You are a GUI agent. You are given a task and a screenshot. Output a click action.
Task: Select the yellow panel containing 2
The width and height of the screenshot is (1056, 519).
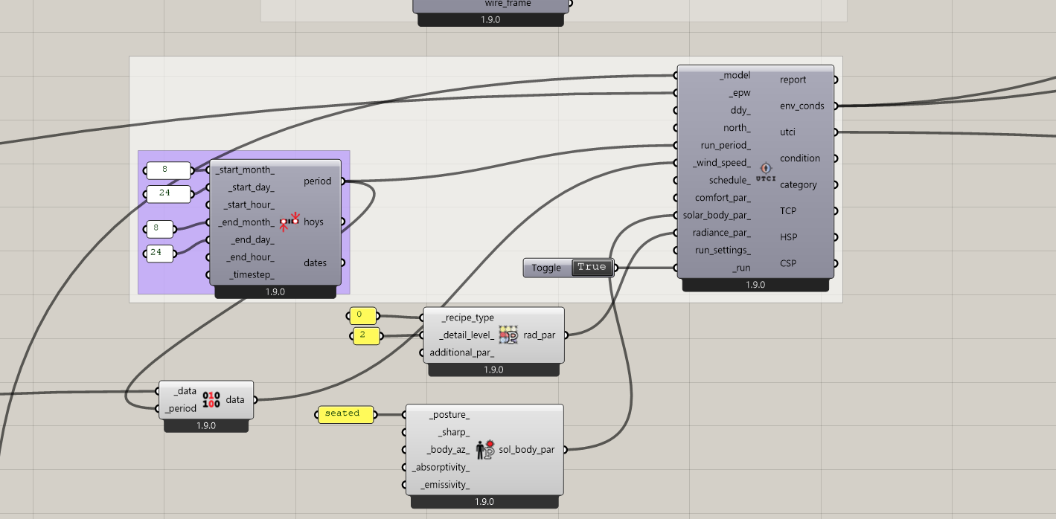[365, 337]
